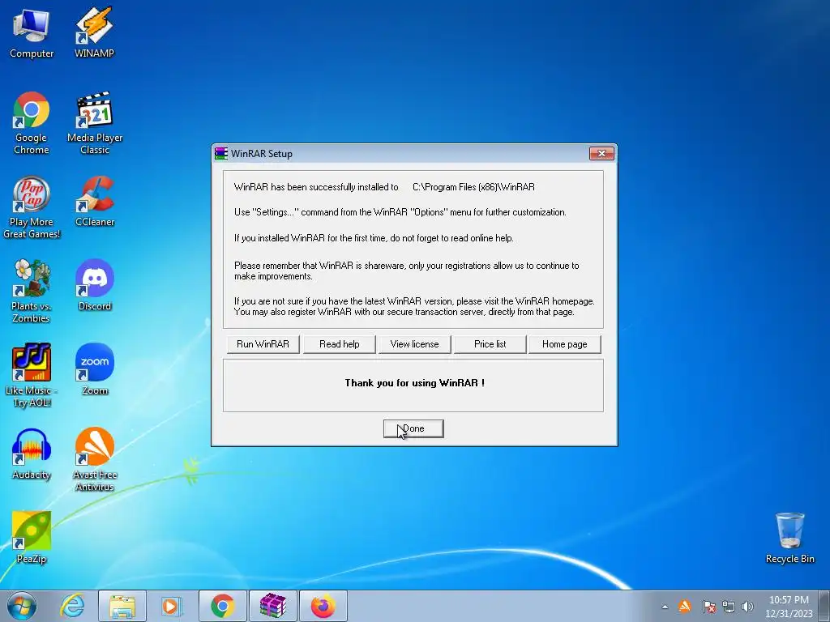The image size is (830, 622).
Task: Select the Discord desktop shortcut
Action: point(95,286)
